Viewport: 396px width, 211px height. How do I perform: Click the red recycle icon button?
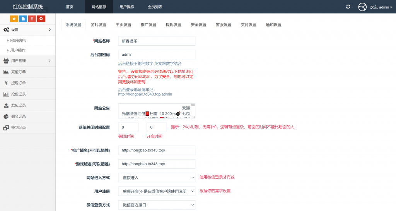pyautogui.click(x=41, y=19)
